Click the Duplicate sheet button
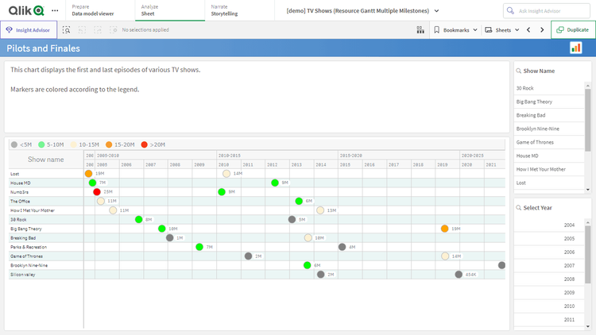596x335 pixels. click(x=573, y=29)
